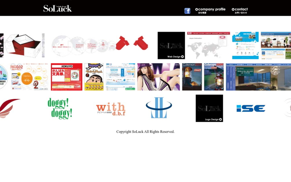Open the second Coleman 2009 green tent thumbnail
Screen dimensions: 291x182
click(214, 77)
